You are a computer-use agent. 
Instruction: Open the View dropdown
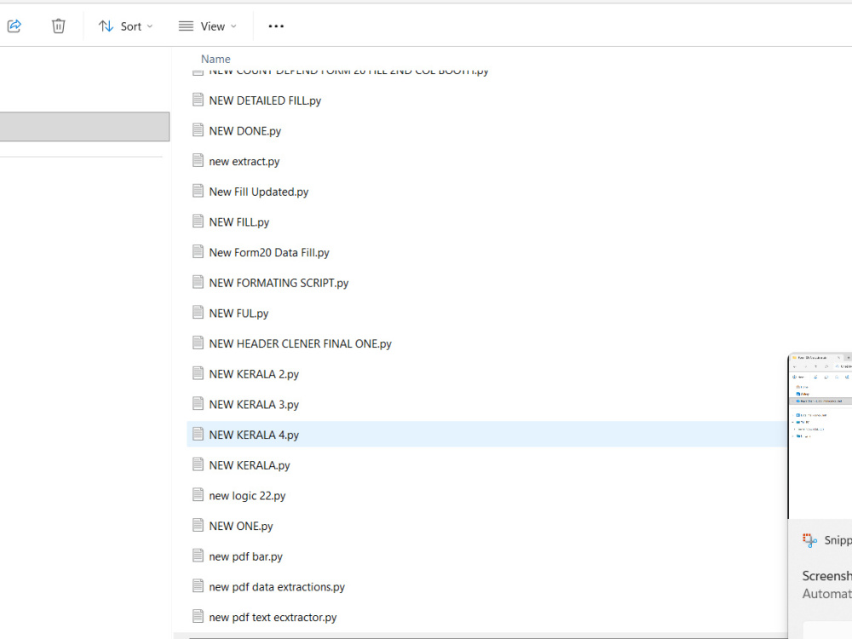point(208,26)
